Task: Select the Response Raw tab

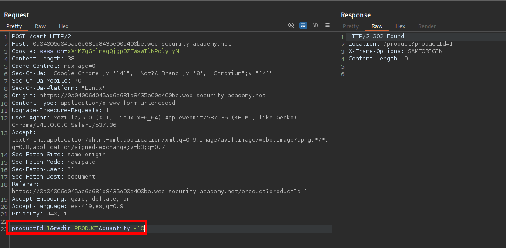Action: pos(377,26)
